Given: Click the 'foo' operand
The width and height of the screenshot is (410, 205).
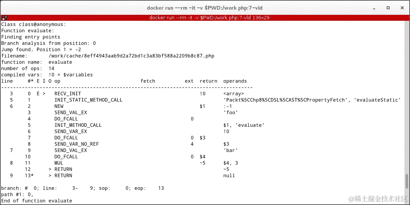Looking at the screenshot, I should click(x=230, y=112).
